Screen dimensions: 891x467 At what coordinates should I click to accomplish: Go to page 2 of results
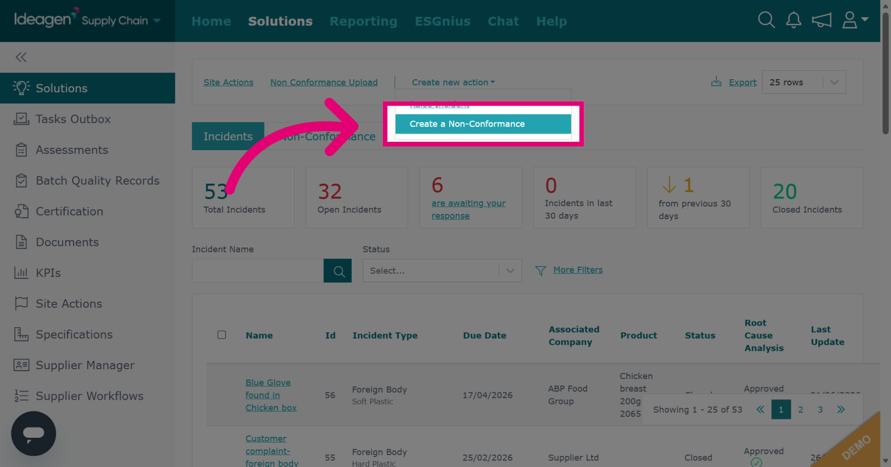tap(801, 410)
